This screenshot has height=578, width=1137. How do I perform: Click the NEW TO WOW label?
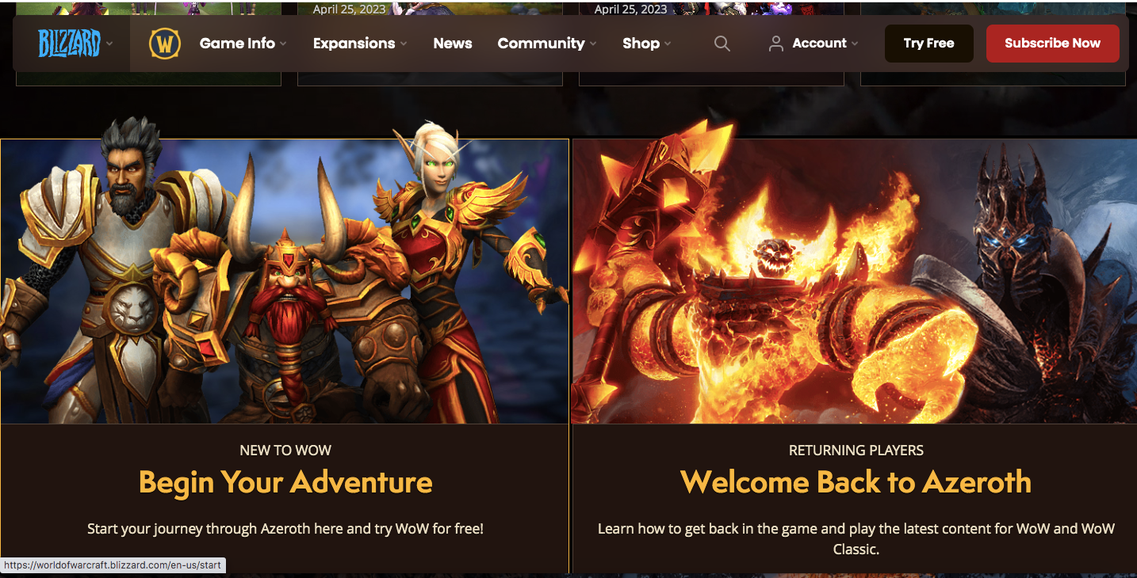click(x=285, y=451)
